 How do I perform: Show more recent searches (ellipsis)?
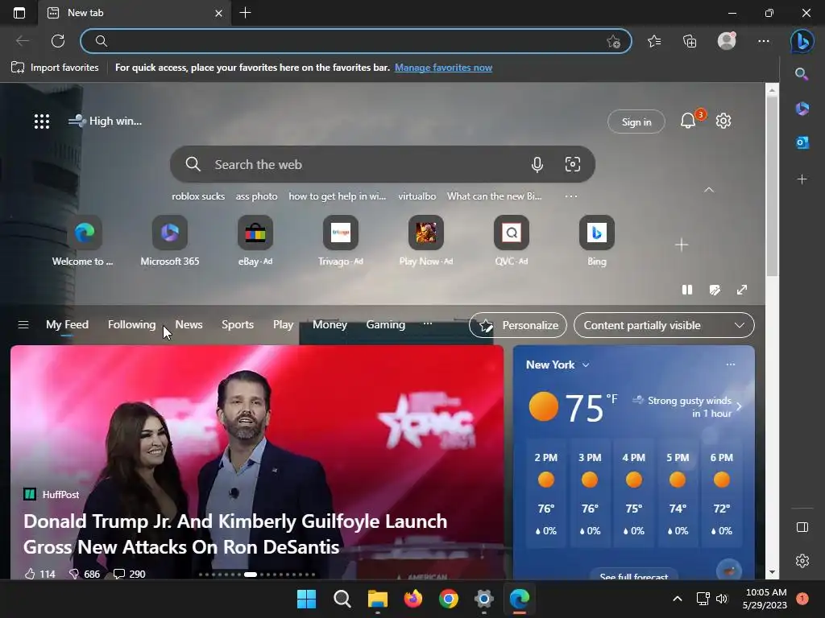click(x=571, y=196)
